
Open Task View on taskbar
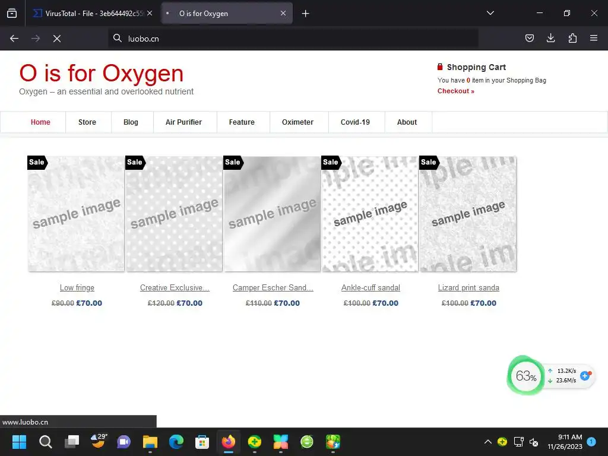tap(72, 442)
